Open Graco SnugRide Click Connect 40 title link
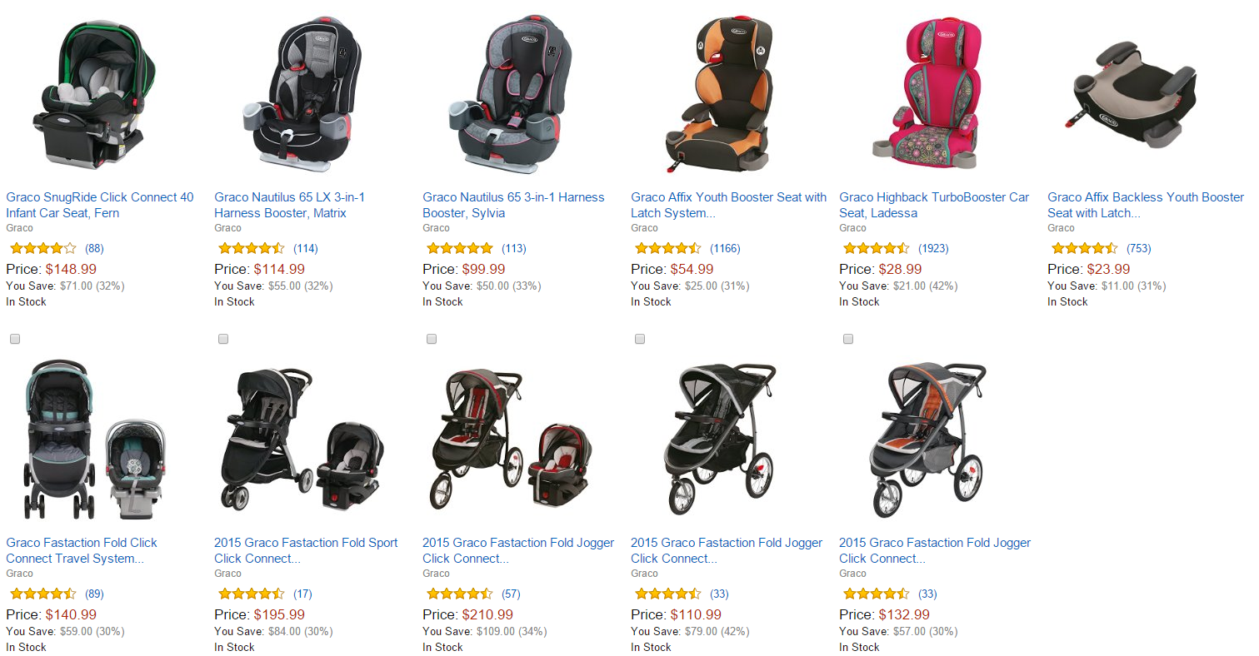 (x=100, y=205)
